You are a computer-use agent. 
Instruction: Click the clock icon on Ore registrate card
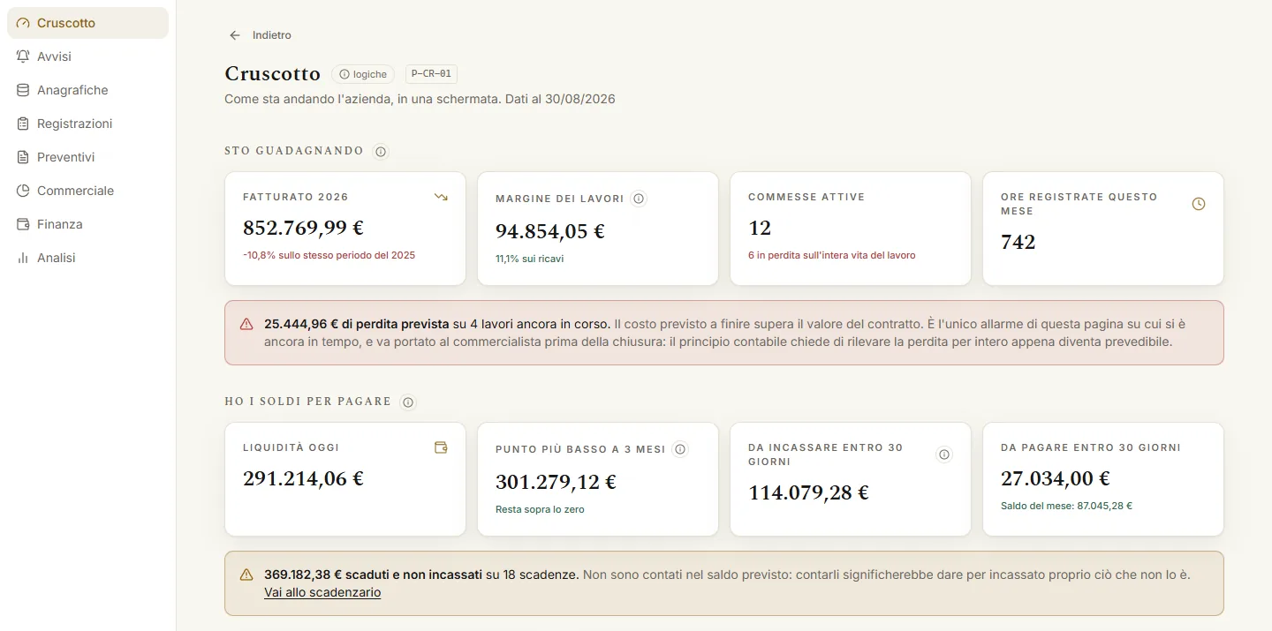coord(1199,204)
